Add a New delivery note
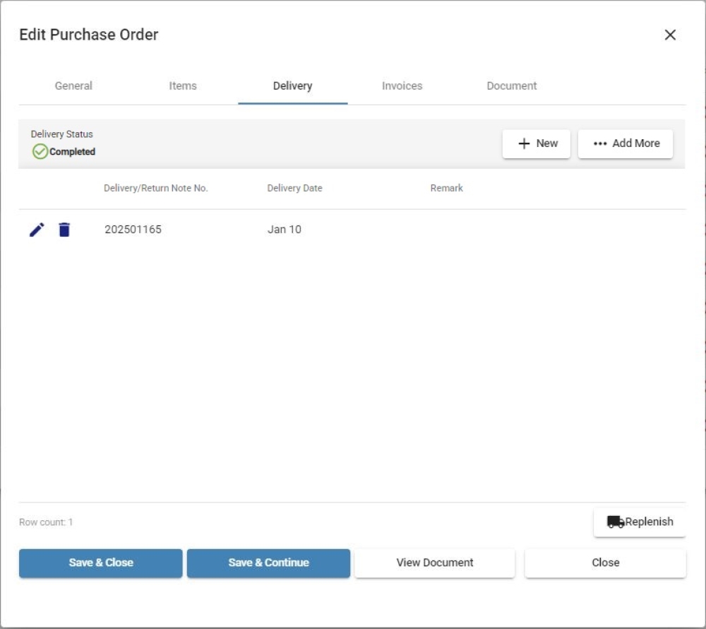The height and width of the screenshot is (629, 706). pos(537,143)
